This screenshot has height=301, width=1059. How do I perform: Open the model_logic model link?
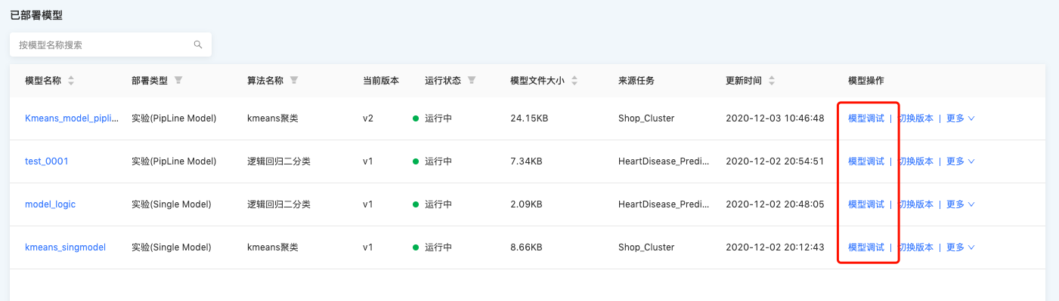click(51, 204)
